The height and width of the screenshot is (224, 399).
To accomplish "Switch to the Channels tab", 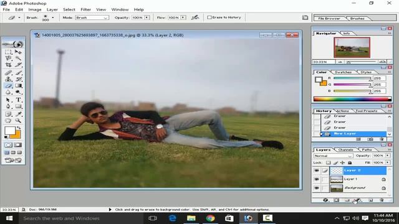I will [345, 150].
